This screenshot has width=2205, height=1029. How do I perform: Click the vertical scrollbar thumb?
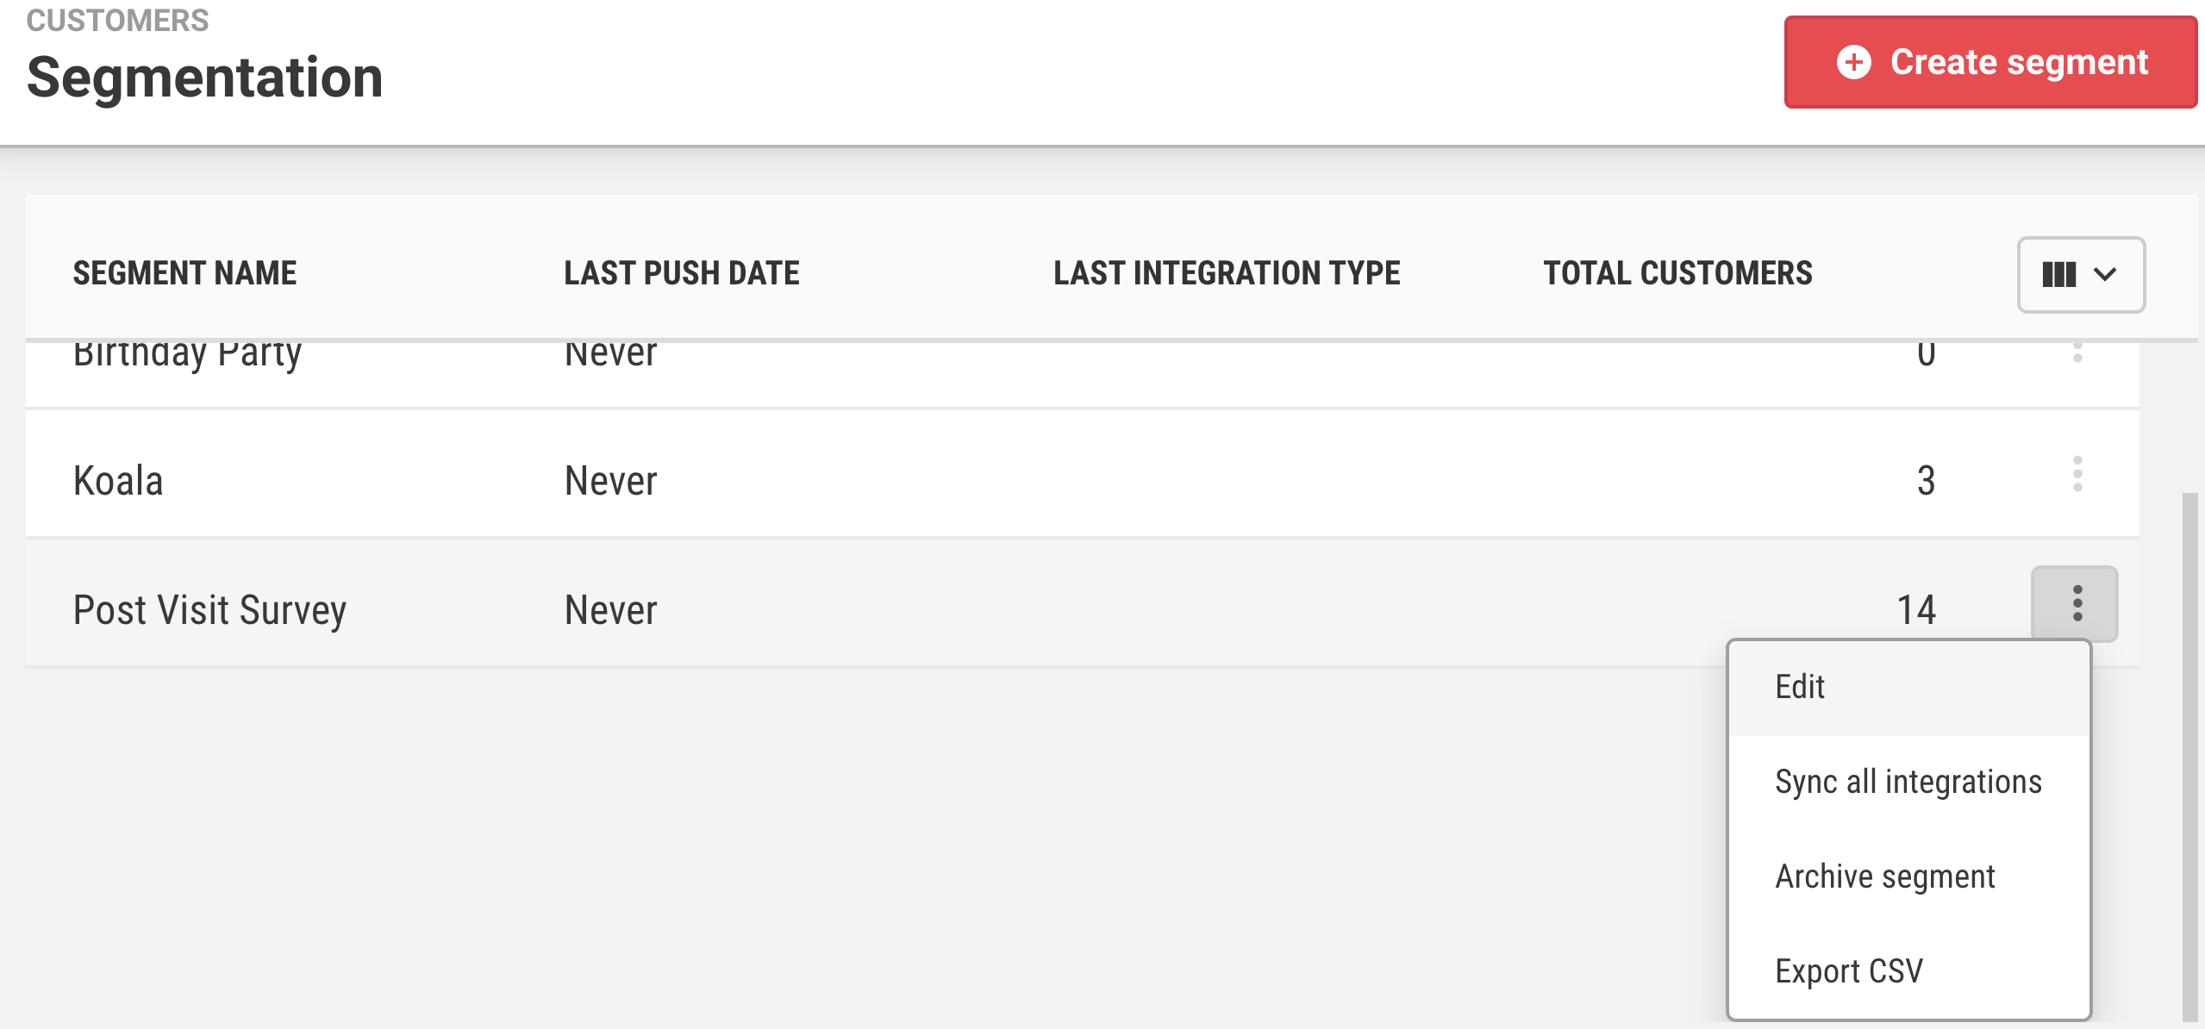[x=2189, y=757]
